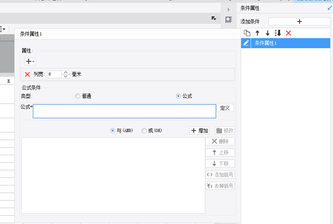The image size is (333, 224).
Task: Click the condition attribute panel icon in sidebar
Action: point(229,20)
